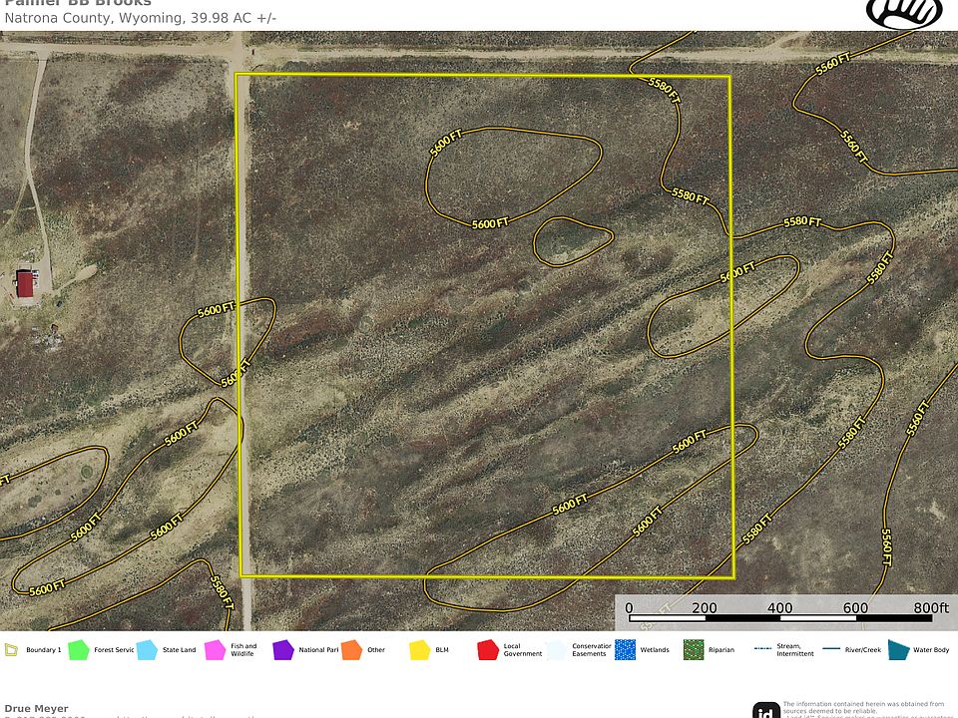Click the '800ft' mark on the scale bar
Screen dimensions: 958x718
click(931, 607)
